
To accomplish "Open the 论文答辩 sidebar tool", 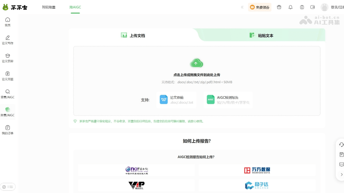I will pyautogui.click(x=7, y=58).
